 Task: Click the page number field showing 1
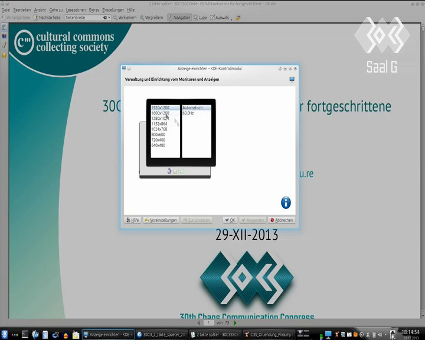pos(208,323)
